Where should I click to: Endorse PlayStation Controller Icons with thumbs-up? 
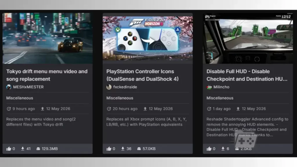109,149
